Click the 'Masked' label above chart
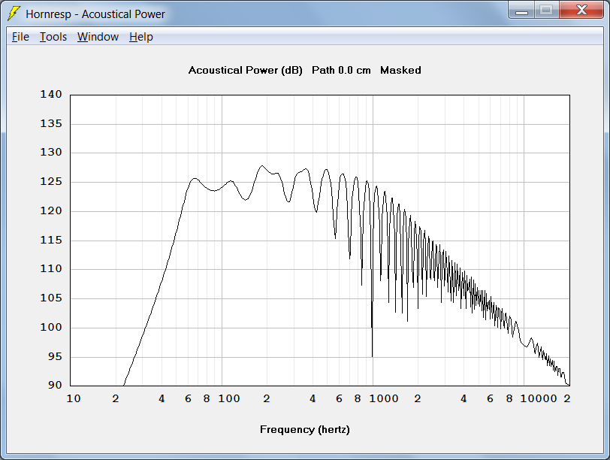610x460 pixels. (x=400, y=71)
